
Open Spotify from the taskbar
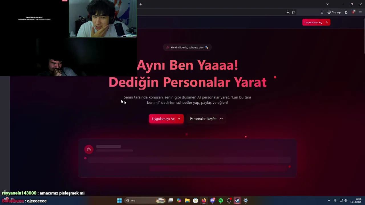221,200
